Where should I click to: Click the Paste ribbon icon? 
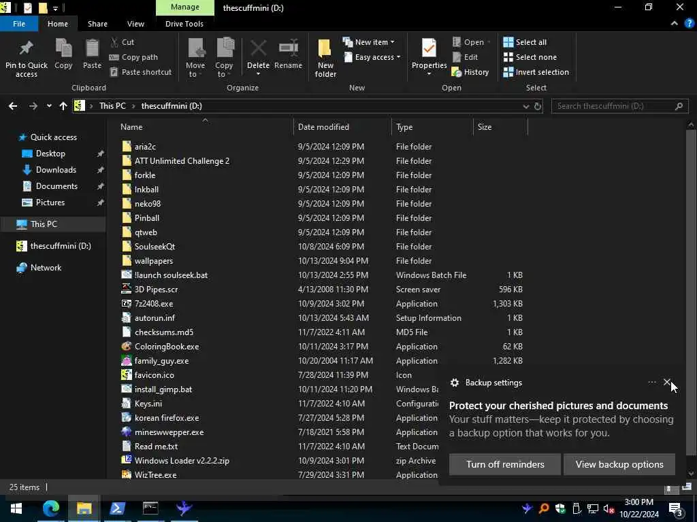tap(92, 48)
